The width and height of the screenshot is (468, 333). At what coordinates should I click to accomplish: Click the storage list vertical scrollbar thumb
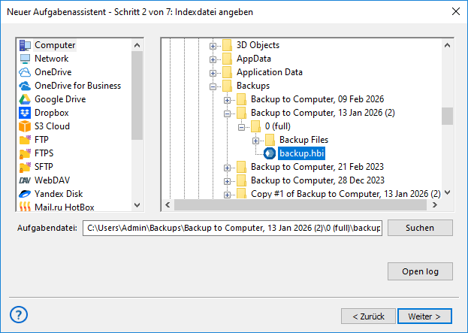[137, 95]
